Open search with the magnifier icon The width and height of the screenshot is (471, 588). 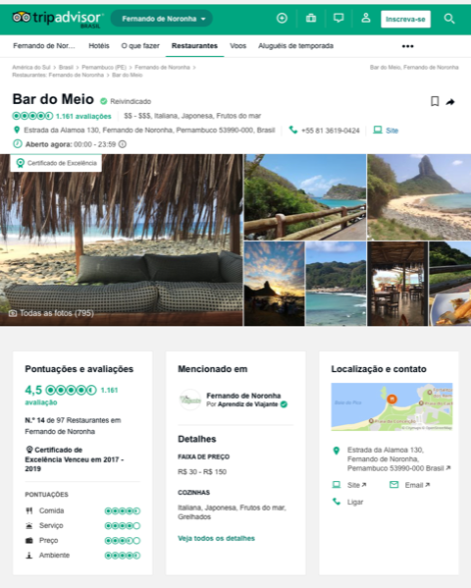click(448, 19)
